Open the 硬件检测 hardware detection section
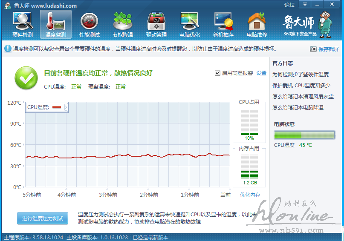The image size is (344, 241). (x=23, y=24)
